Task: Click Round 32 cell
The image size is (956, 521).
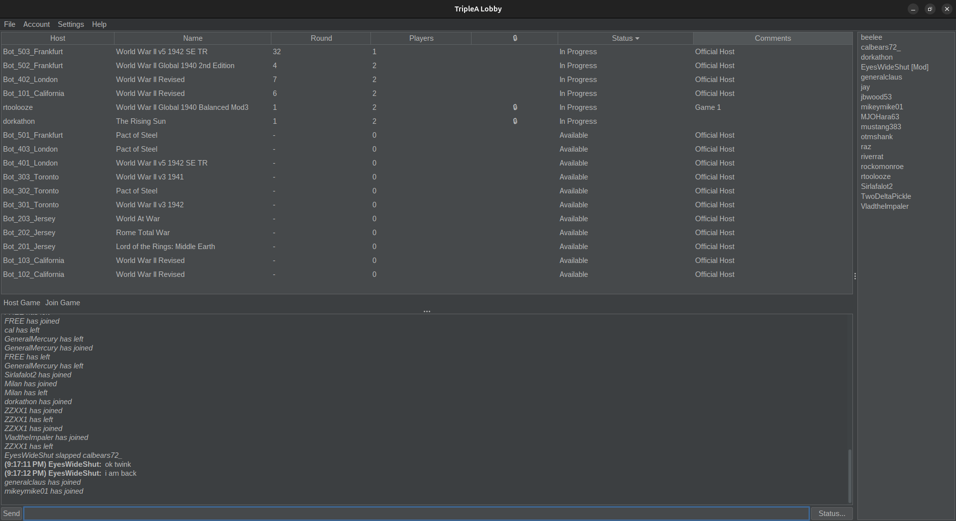Action: point(277,52)
